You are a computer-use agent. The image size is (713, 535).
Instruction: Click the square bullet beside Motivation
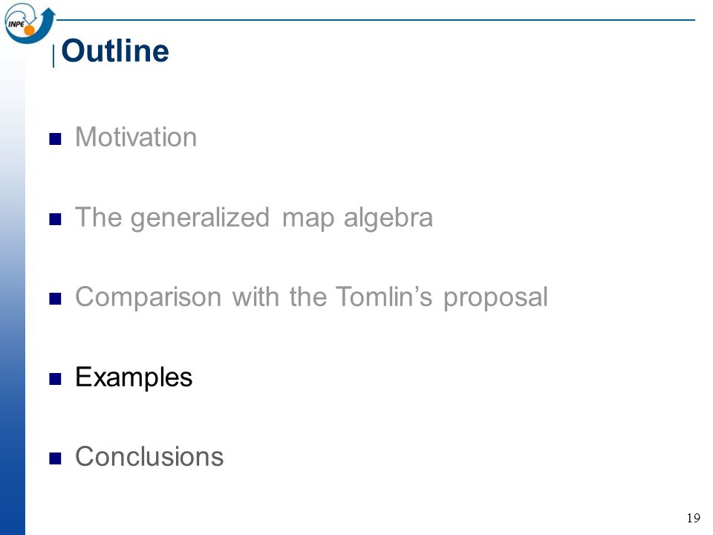click(x=55, y=139)
